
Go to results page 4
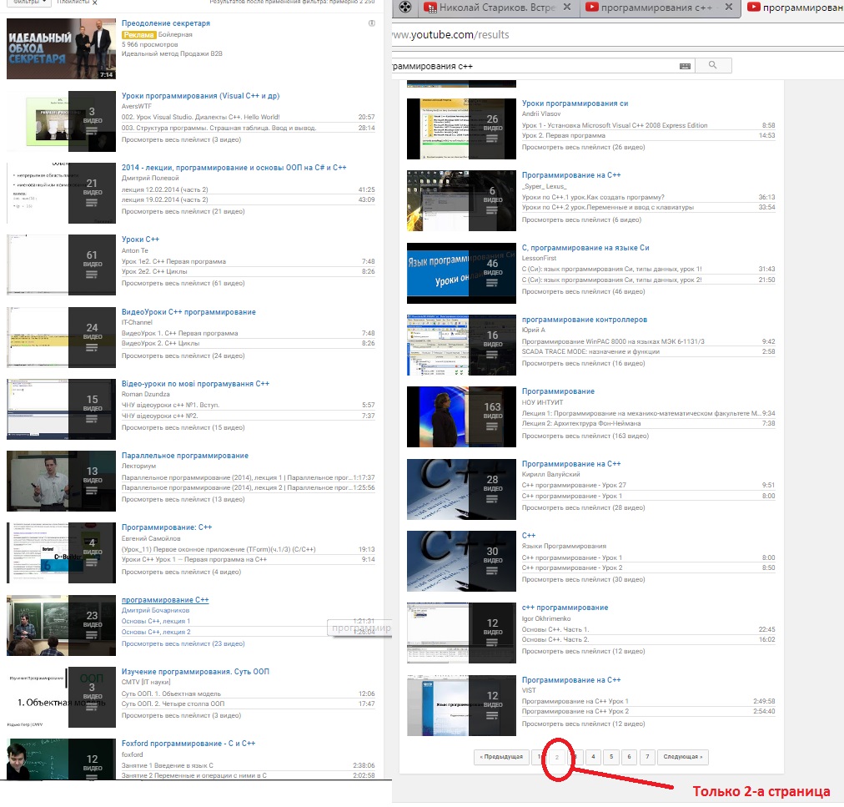click(593, 757)
